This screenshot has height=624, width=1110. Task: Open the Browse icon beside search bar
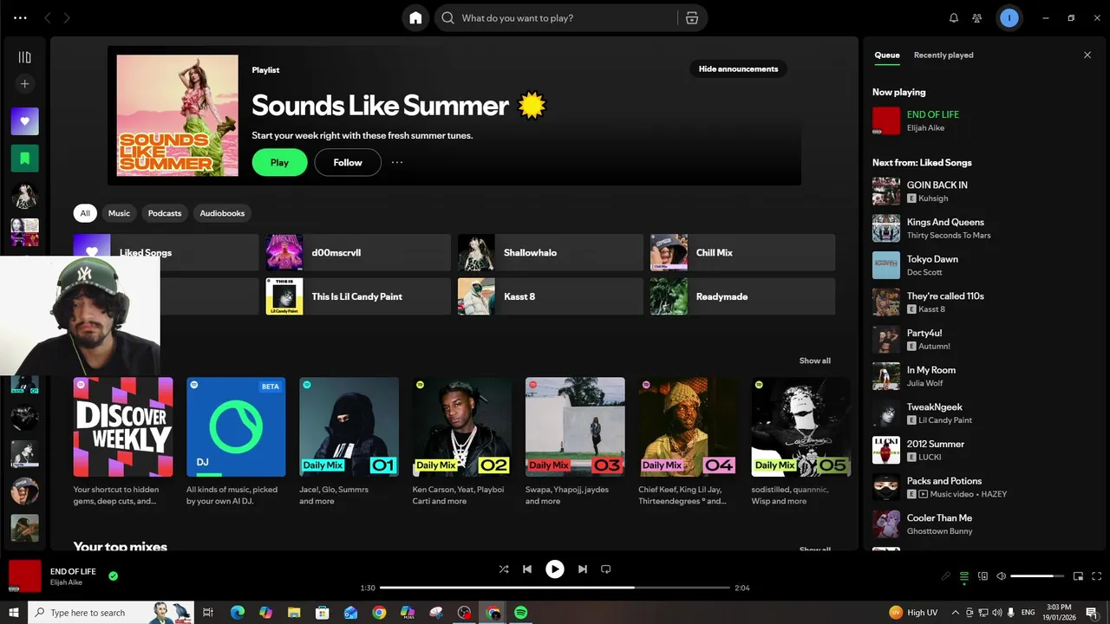pos(691,18)
